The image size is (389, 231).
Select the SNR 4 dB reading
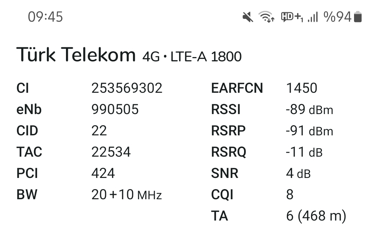(x=299, y=173)
